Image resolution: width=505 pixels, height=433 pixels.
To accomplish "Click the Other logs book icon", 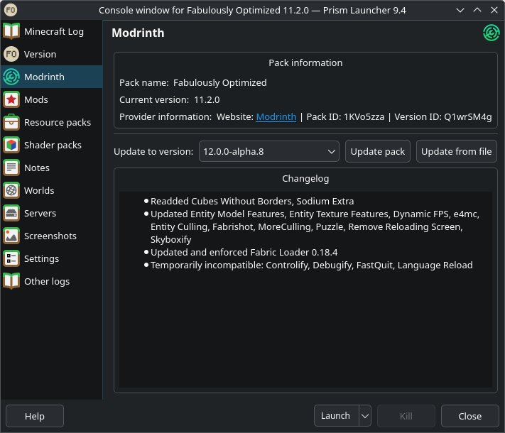I will pyautogui.click(x=11, y=281).
